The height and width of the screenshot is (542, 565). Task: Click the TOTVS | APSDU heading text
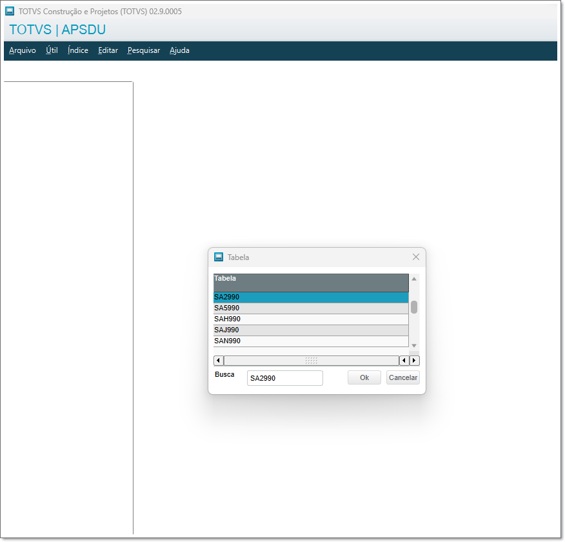point(57,30)
